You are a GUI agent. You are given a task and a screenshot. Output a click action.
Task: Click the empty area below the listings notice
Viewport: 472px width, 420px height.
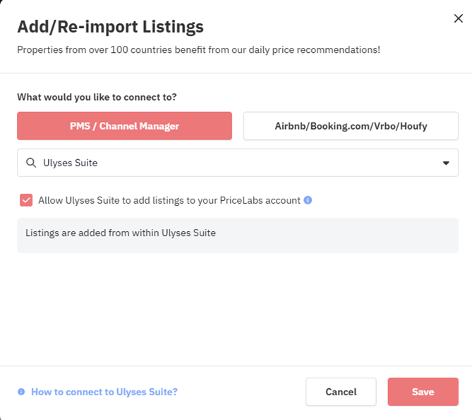click(238, 309)
